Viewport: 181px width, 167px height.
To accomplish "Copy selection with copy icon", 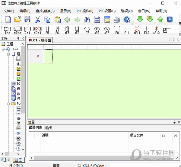I will [47, 20].
